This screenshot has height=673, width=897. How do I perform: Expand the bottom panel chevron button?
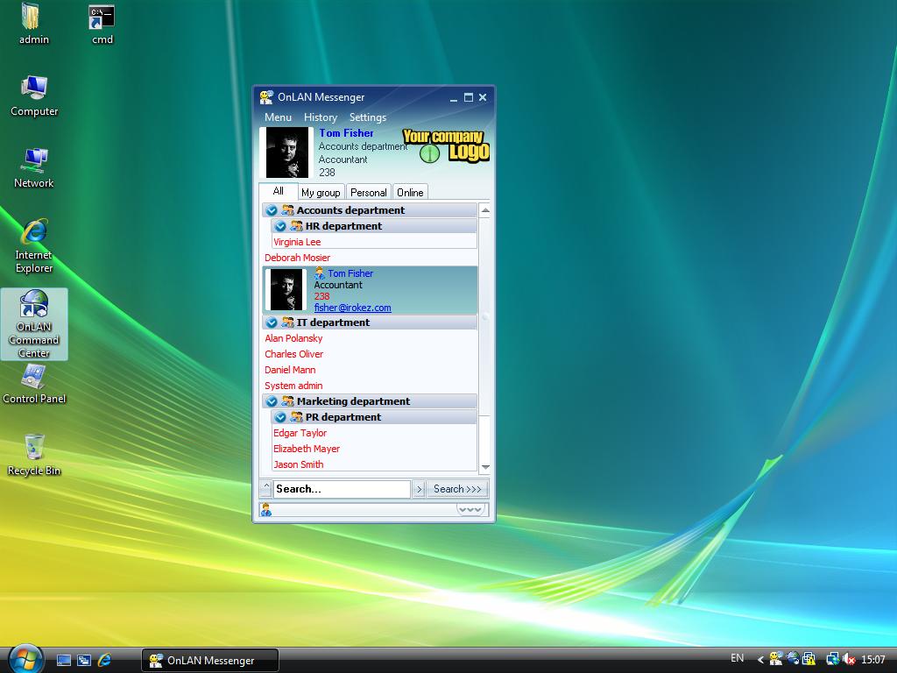[x=470, y=509]
